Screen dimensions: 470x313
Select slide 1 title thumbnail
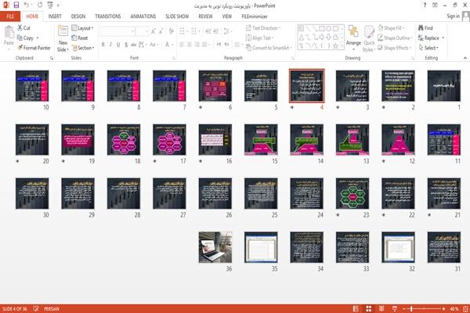444,86
